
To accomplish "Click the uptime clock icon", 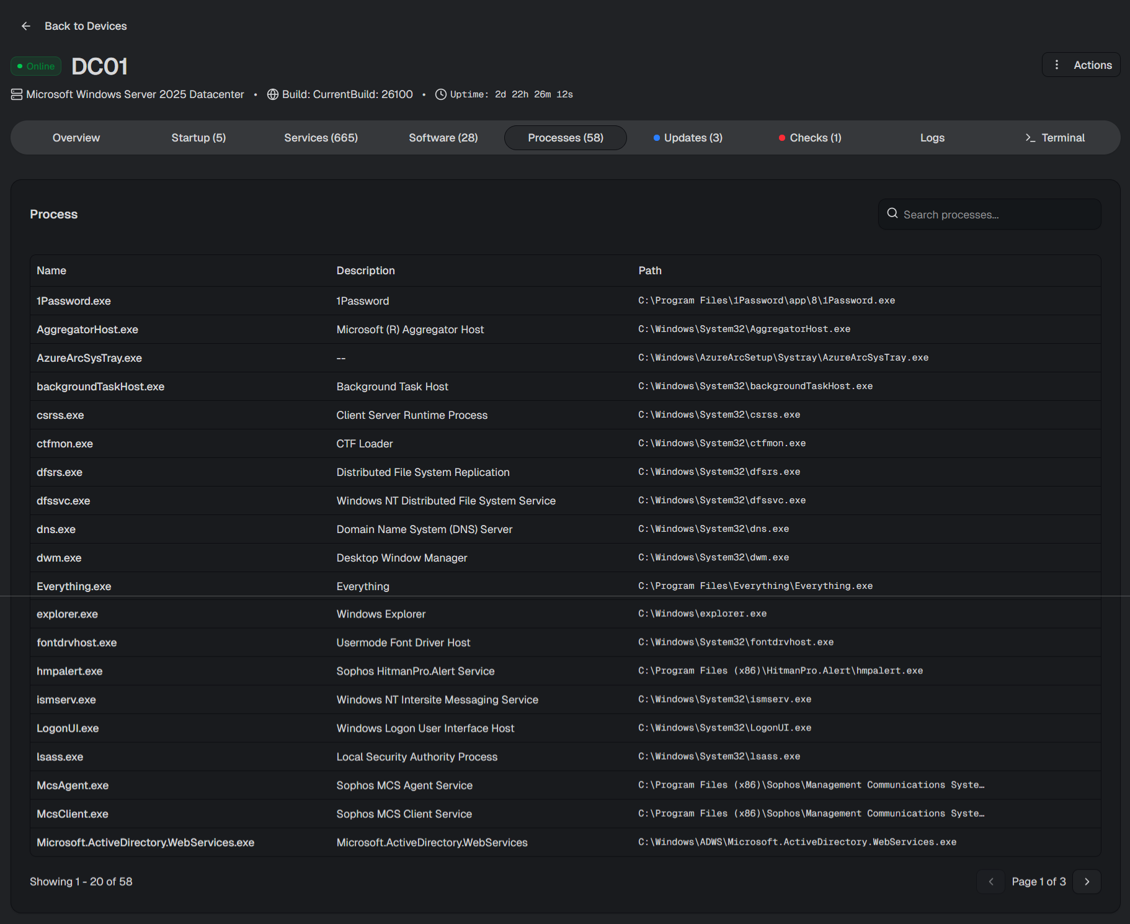I will (x=440, y=94).
